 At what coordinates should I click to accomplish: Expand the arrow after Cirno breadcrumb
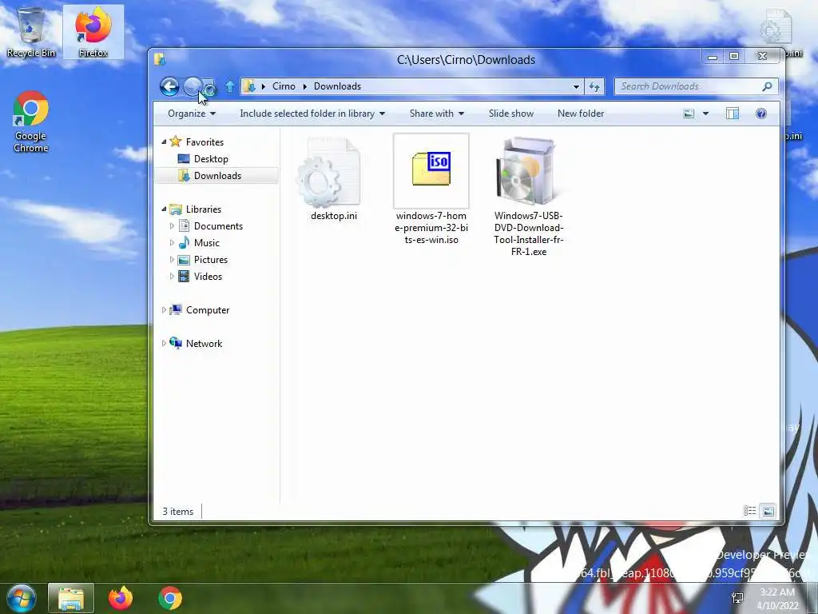click(x=305, y=86)
